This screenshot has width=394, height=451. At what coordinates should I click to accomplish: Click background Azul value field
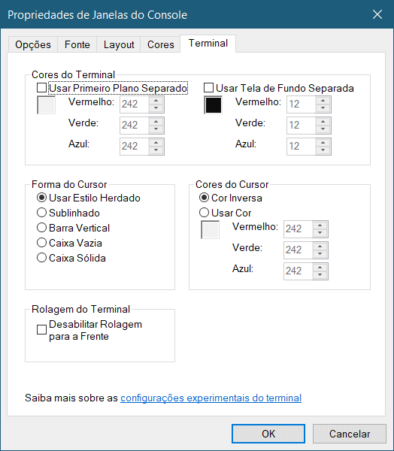[x=301, y=146]
